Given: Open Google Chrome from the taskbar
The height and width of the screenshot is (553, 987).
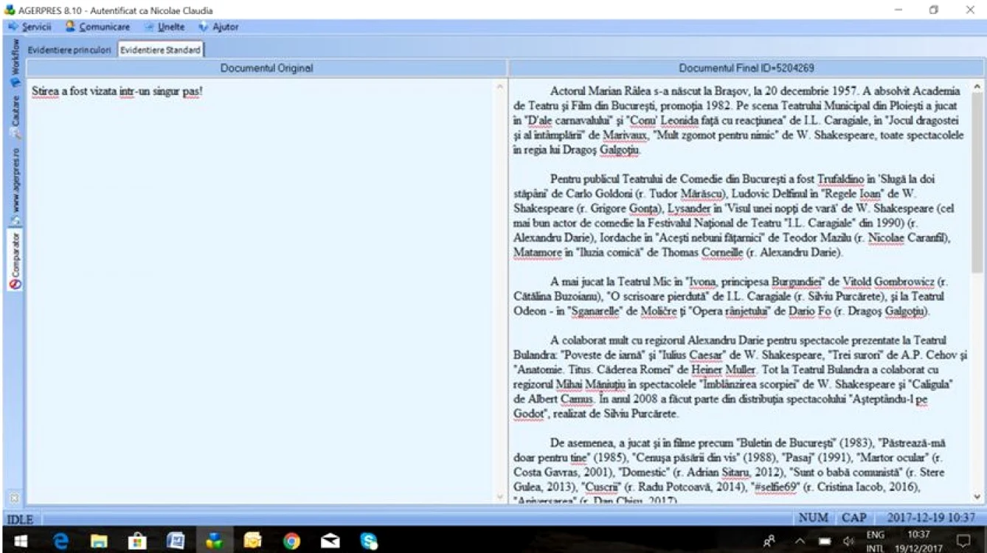Looking at the screenshot, I should 291,540.
